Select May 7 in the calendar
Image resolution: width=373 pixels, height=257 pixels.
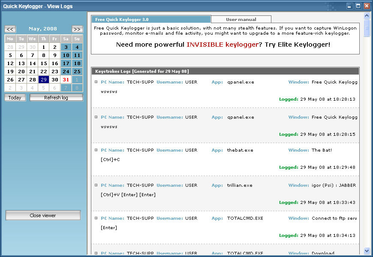coord(33,55)
